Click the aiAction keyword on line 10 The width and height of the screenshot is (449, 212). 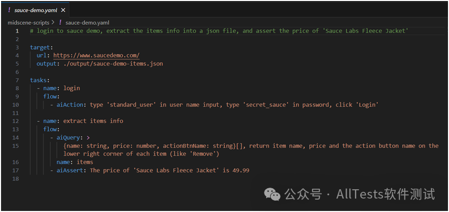70,105
